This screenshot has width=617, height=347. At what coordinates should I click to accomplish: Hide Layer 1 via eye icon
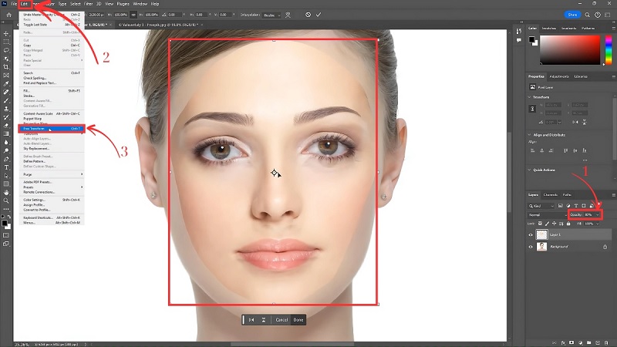tap(531, 235)
